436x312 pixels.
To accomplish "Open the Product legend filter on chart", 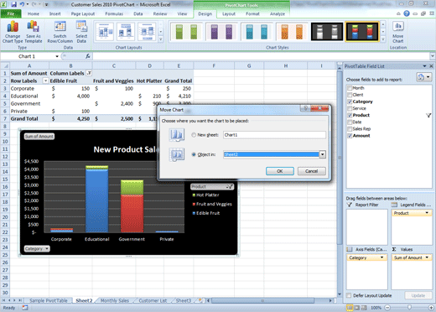I will (x=212, y=186).
